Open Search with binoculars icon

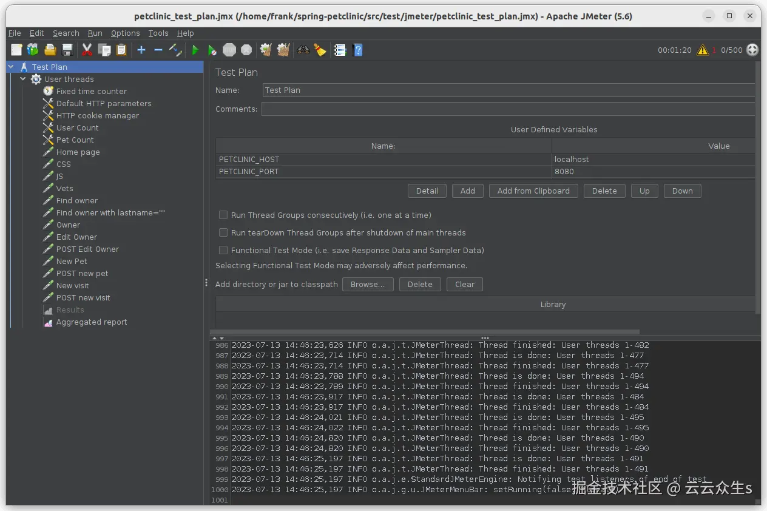303,50
